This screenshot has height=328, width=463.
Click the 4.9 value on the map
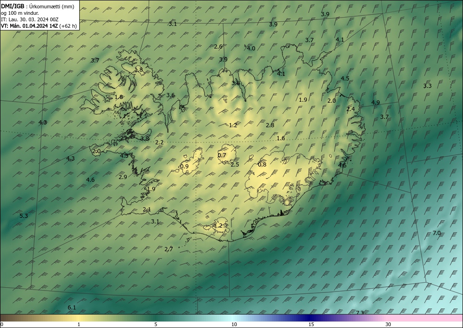coord(375,103)
